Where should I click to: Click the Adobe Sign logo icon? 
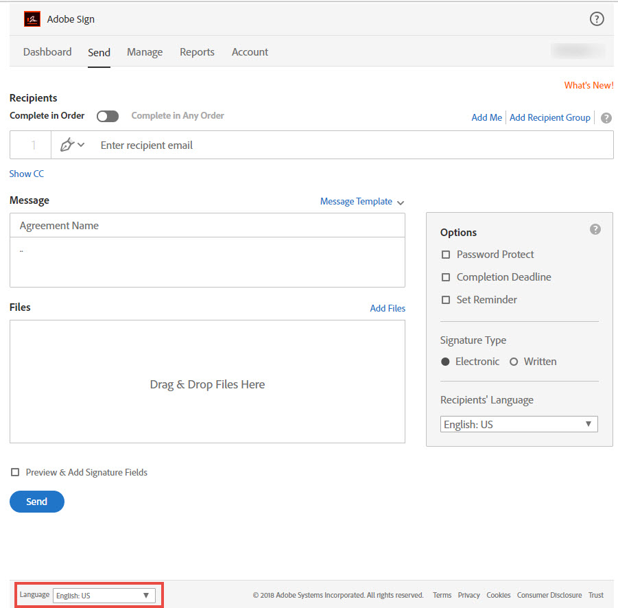32,19
